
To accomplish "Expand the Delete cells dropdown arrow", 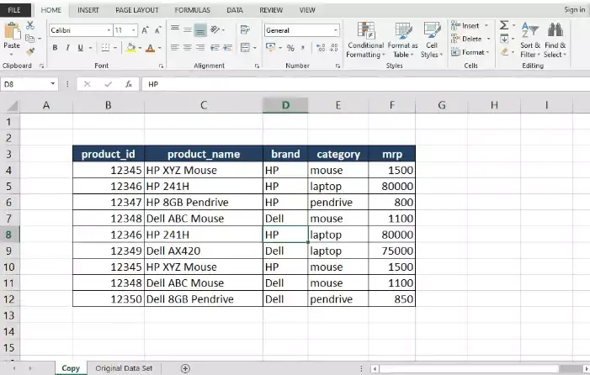I will click(488, 39).
